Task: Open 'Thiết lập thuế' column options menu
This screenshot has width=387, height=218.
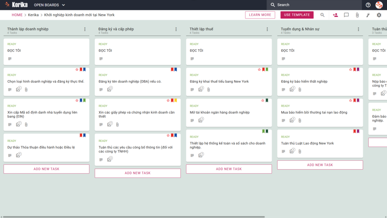Action: (x=267, y=29)
